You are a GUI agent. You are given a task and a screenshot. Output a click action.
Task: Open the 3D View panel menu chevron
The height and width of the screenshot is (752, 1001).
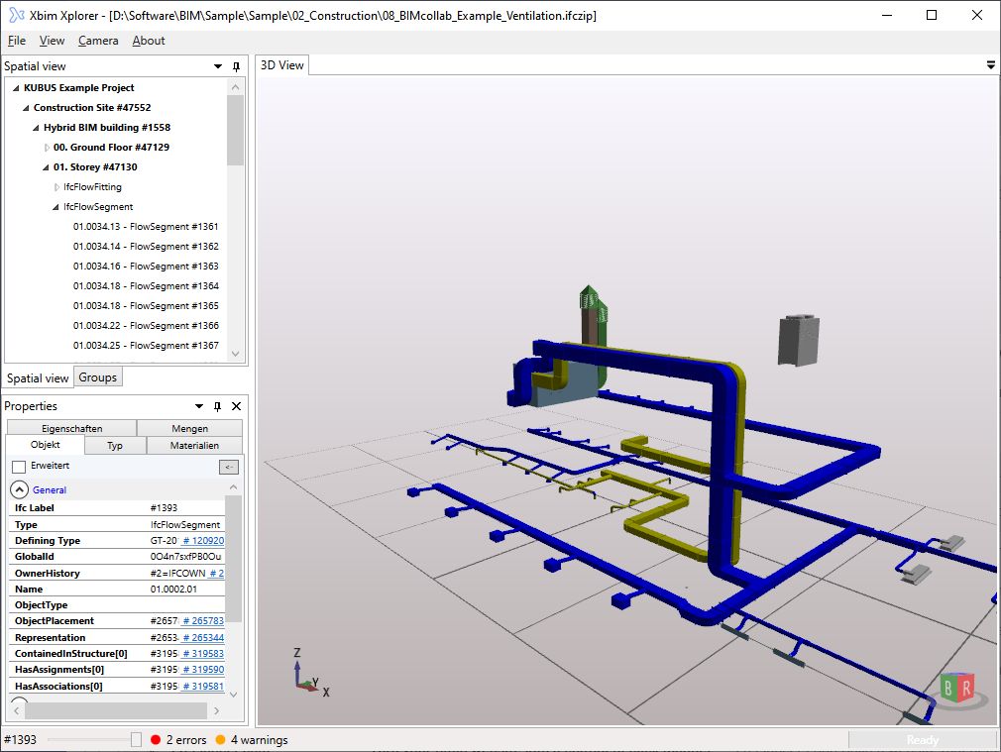990,64
